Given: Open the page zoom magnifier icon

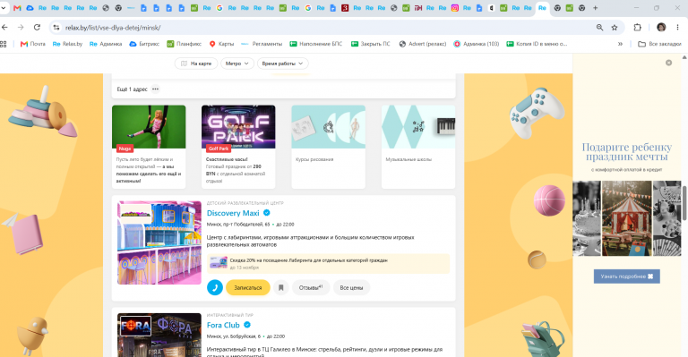Looking at the screenshot, I should (x=599, y=28).
